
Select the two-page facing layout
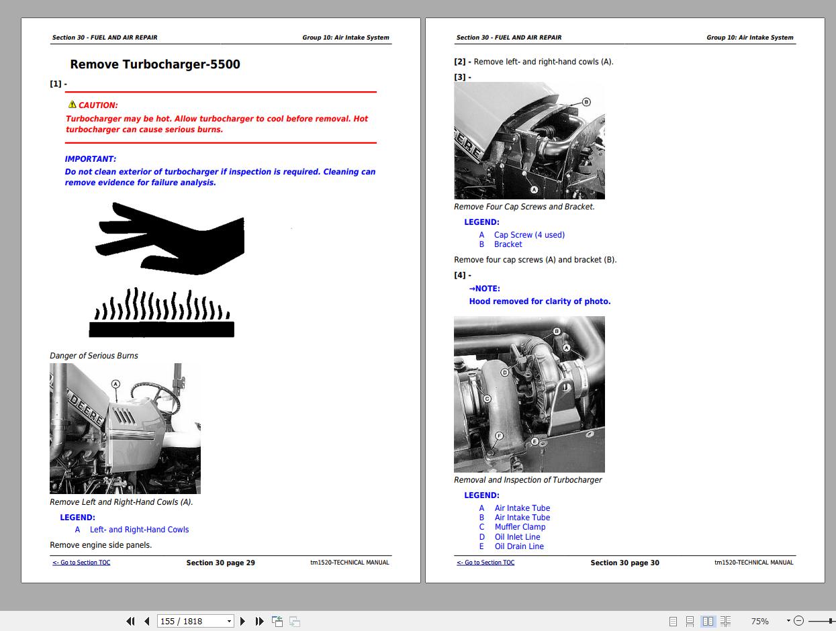click(x=708, y=622)
